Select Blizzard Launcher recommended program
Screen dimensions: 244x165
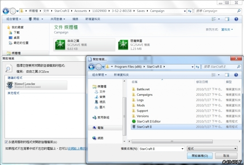(x=37, y=85)
